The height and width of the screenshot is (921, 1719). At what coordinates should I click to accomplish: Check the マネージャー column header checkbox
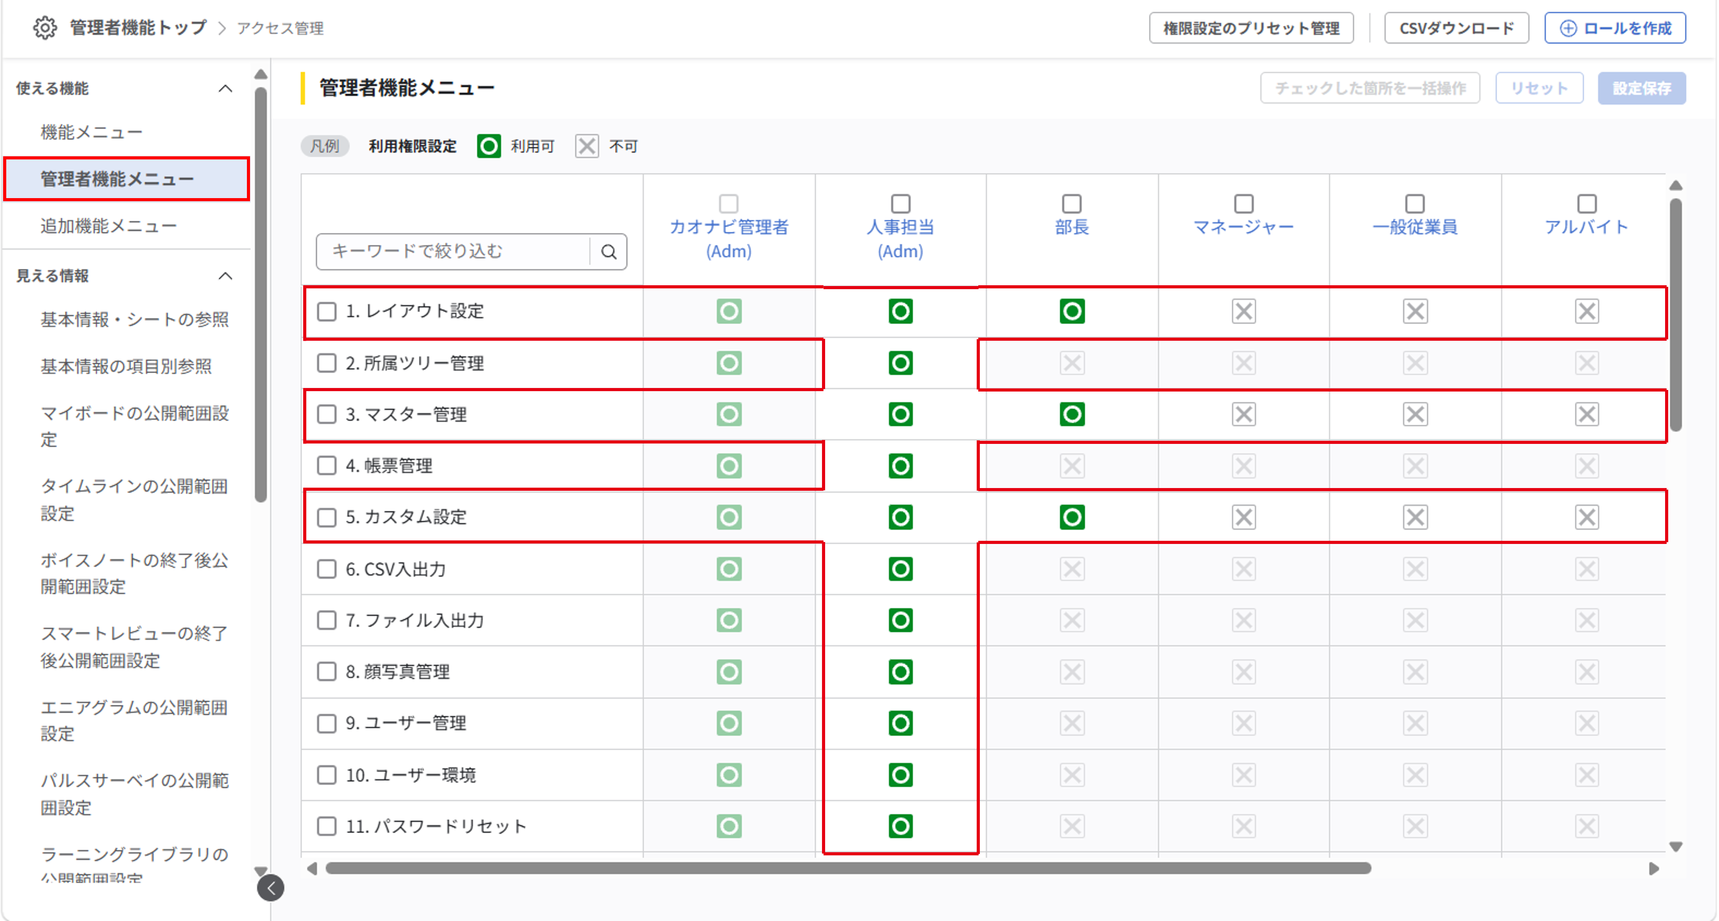1243,204
